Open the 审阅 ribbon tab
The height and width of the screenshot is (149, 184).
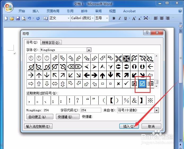pyautogui.click(x=98, y=11)
